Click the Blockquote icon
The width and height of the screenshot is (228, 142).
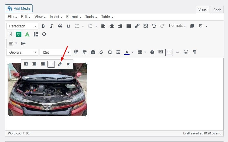point(60,26)
